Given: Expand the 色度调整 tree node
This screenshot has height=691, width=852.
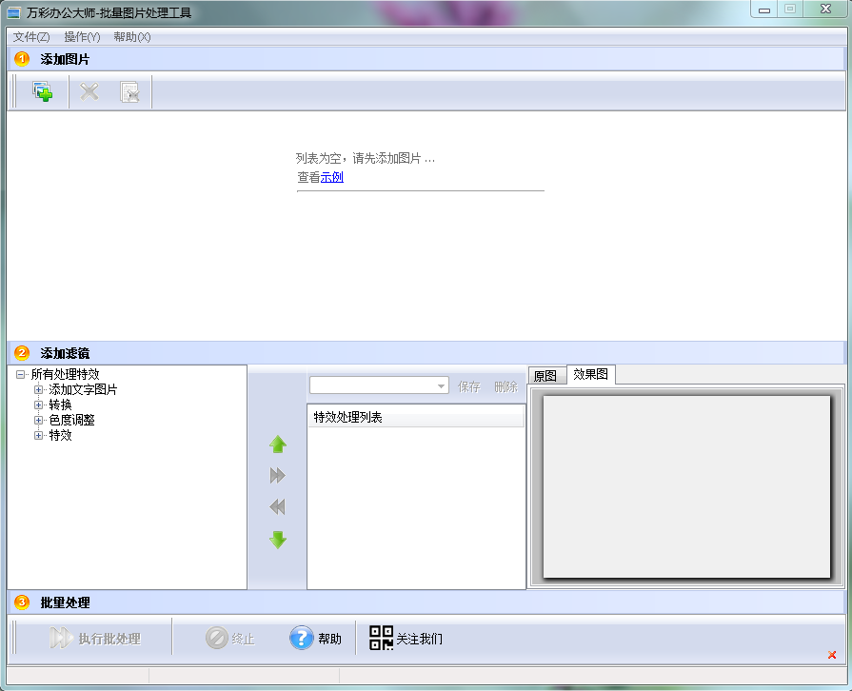Looking at the screenshot, I should (39, 421).
